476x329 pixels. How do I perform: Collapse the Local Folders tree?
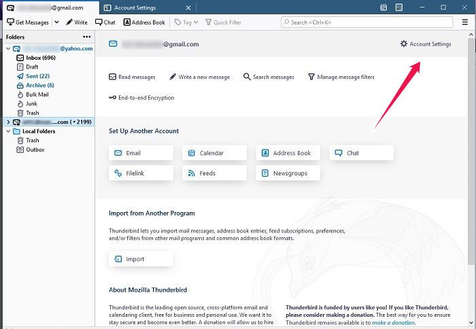pyautogui.click(x=8, y=131)
